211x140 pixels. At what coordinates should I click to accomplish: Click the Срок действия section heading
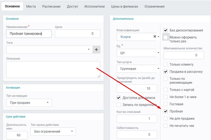pyautogui.click(x=15, y=117)
